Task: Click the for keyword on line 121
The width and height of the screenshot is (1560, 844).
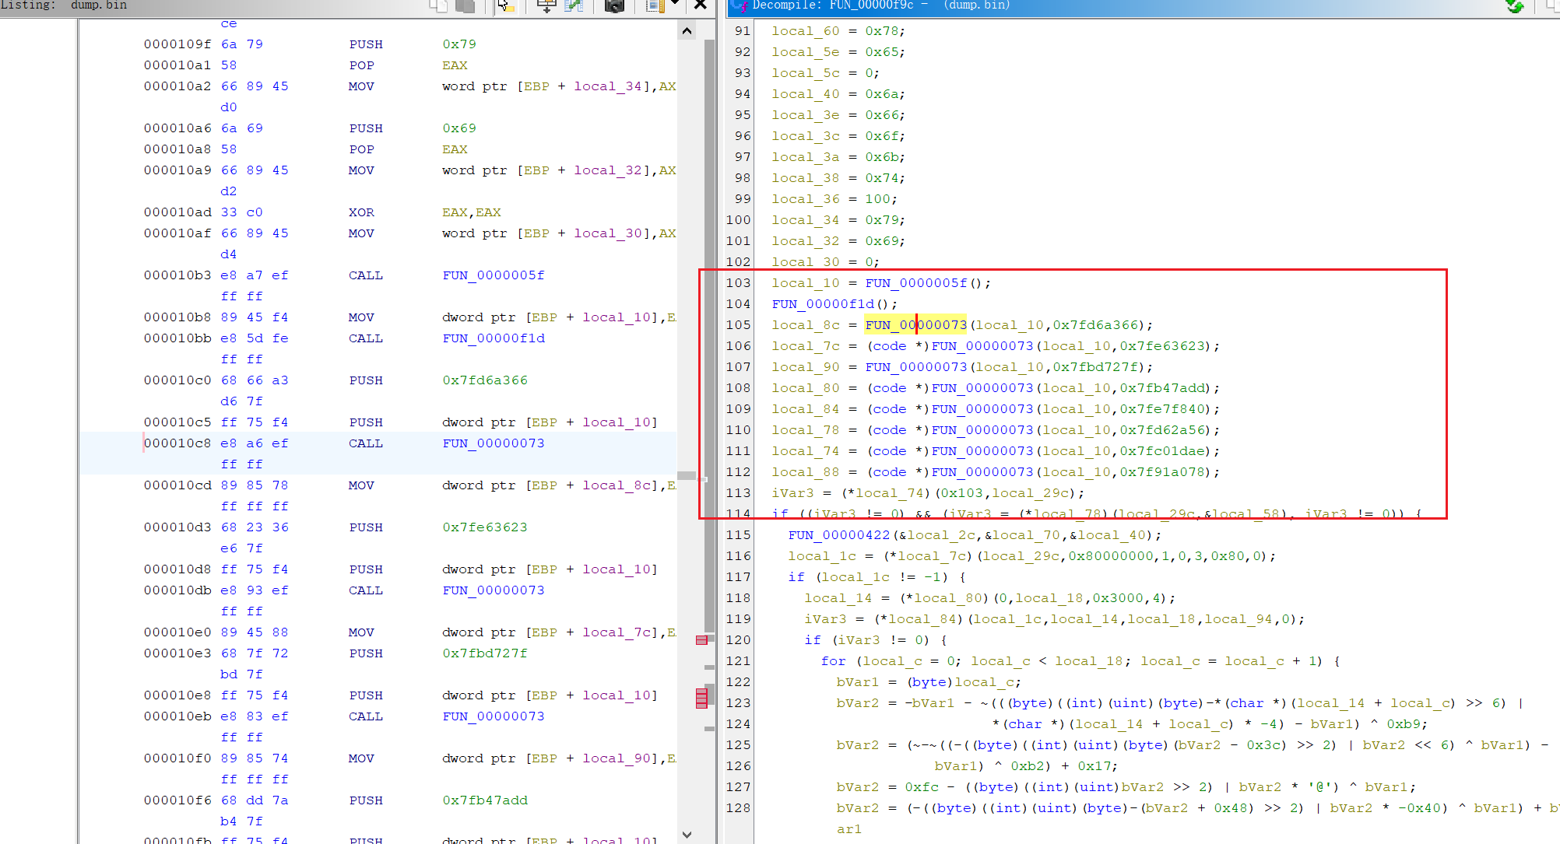Action: coord(833,661)
